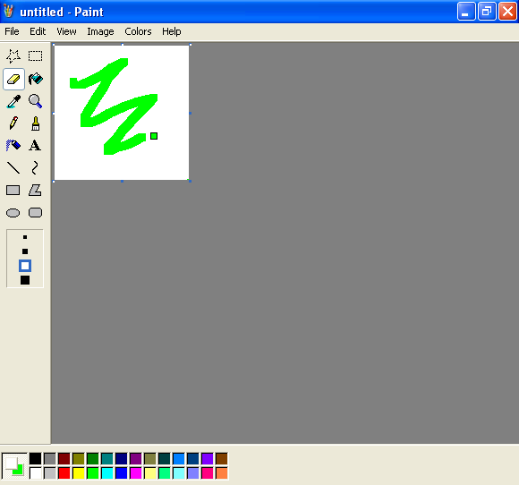Select the Free-Form Select tool
Image resolution: width=519 pixels, height=485 pixels.
(x=13, y=56)
